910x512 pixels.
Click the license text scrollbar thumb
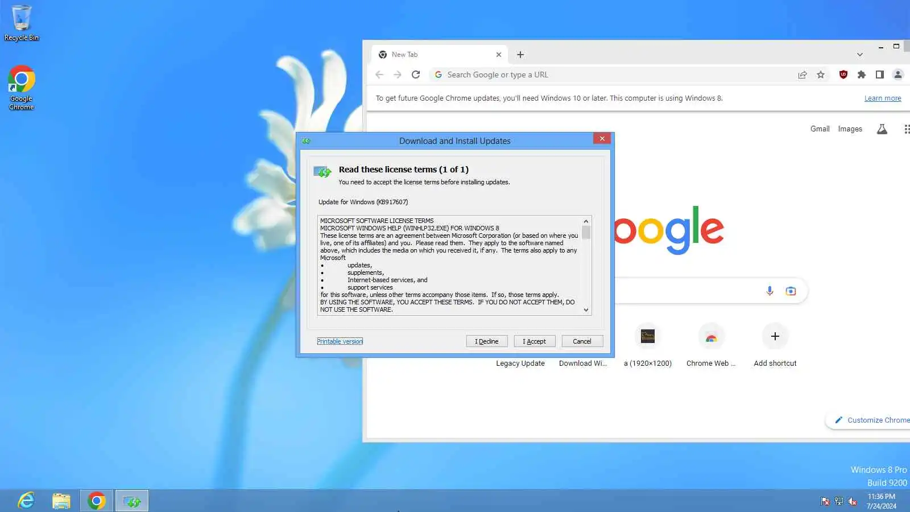[x=586, y=232]
